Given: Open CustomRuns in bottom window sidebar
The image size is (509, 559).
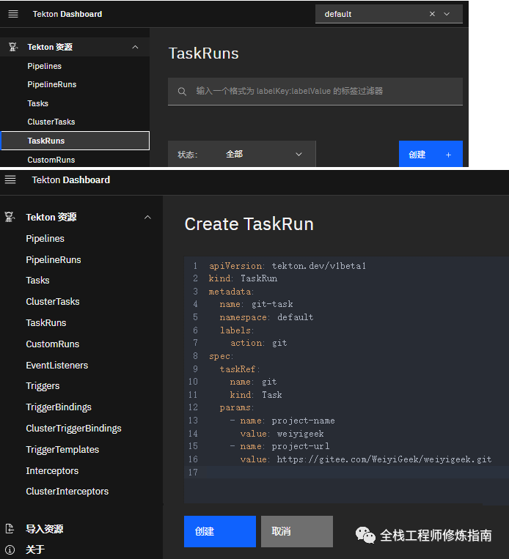Looking at the screenshot, I should [x=53, y=344].
